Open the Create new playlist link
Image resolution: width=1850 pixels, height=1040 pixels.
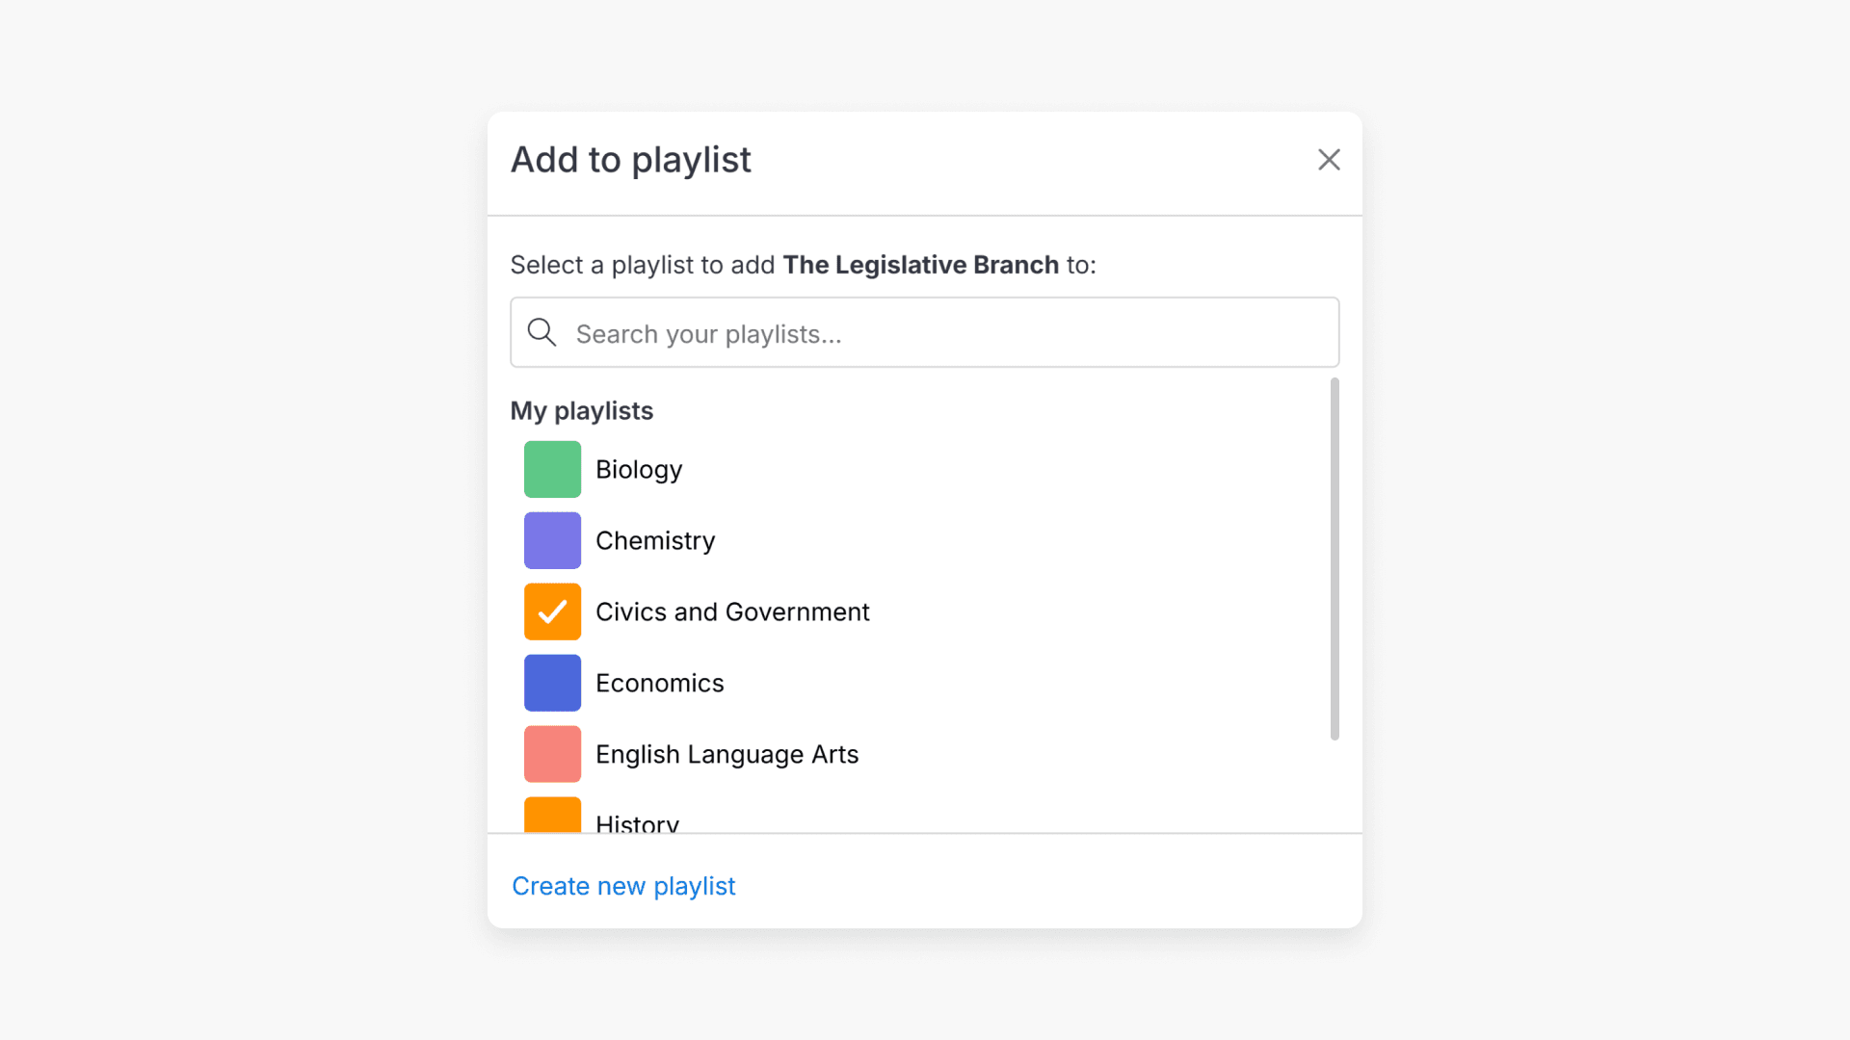point(623,886)
